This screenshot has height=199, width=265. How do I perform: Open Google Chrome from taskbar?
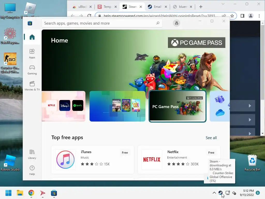pos(31,193)
